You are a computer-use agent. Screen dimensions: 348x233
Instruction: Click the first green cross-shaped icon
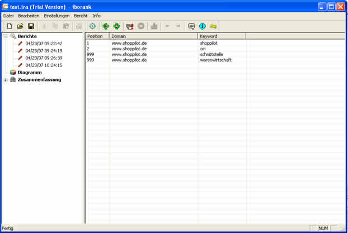(x=106, y=26)
